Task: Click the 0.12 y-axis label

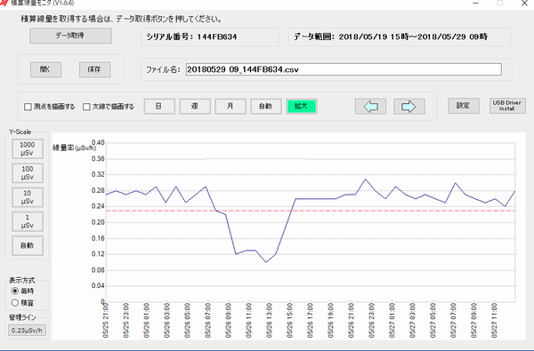Action: [98, 254]
